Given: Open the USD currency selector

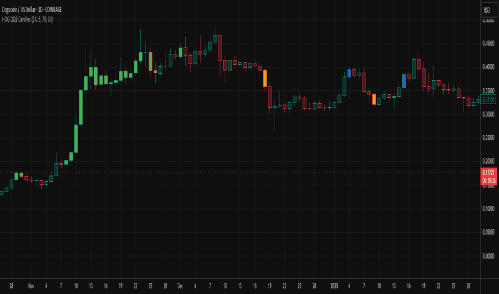Looking at the screenshot, I should pos(489,10).
